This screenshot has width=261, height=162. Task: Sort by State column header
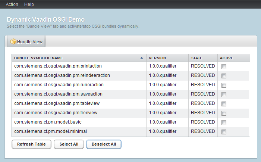click(203, 58)
